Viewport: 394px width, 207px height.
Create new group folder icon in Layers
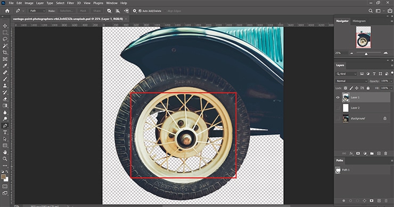pyautogui.click(x=372, y=153)
